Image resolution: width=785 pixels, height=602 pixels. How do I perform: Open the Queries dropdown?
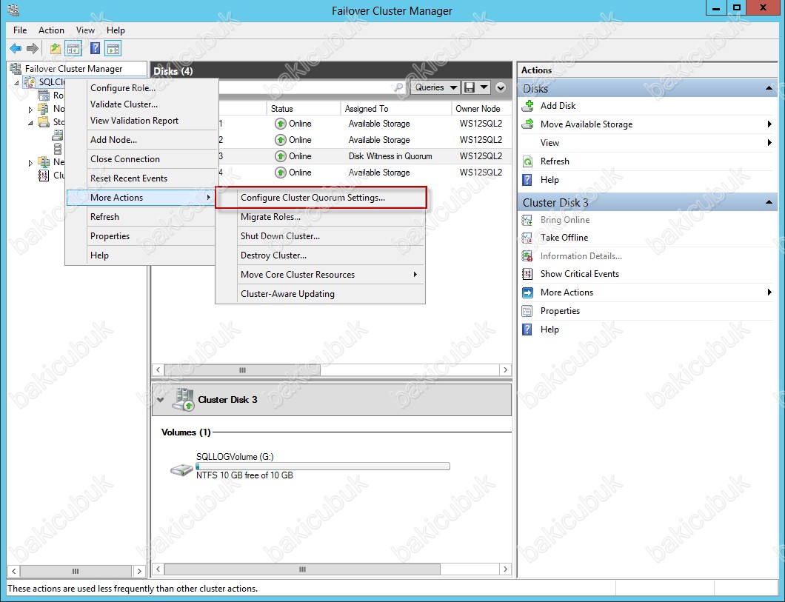click(x=435, y=87)
